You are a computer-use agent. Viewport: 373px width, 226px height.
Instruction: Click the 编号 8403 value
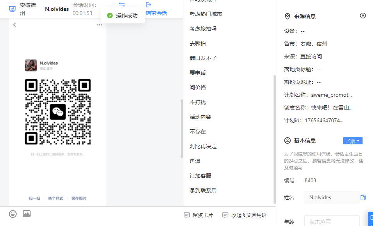(x=310, y=181)
